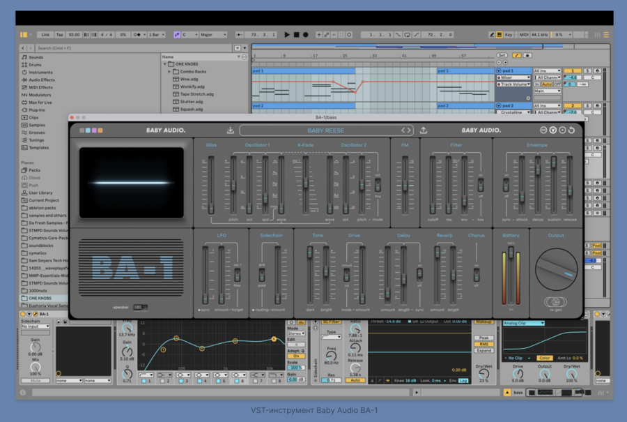The image size is (627, 422).
Task: Open the Major scale dropdown
Action: click(x=212, y=34)
